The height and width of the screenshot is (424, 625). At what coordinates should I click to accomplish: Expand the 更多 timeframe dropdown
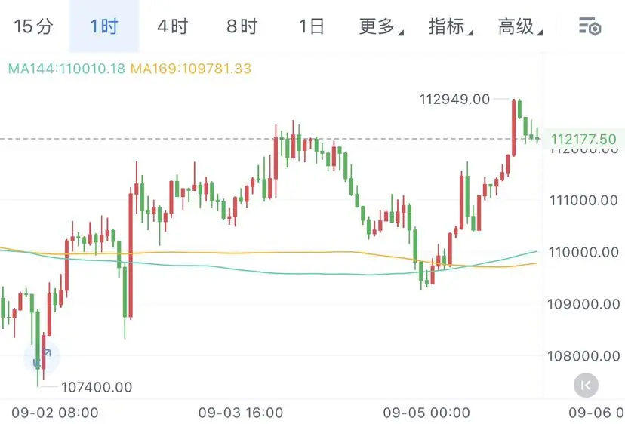click(x=381, y=26)
